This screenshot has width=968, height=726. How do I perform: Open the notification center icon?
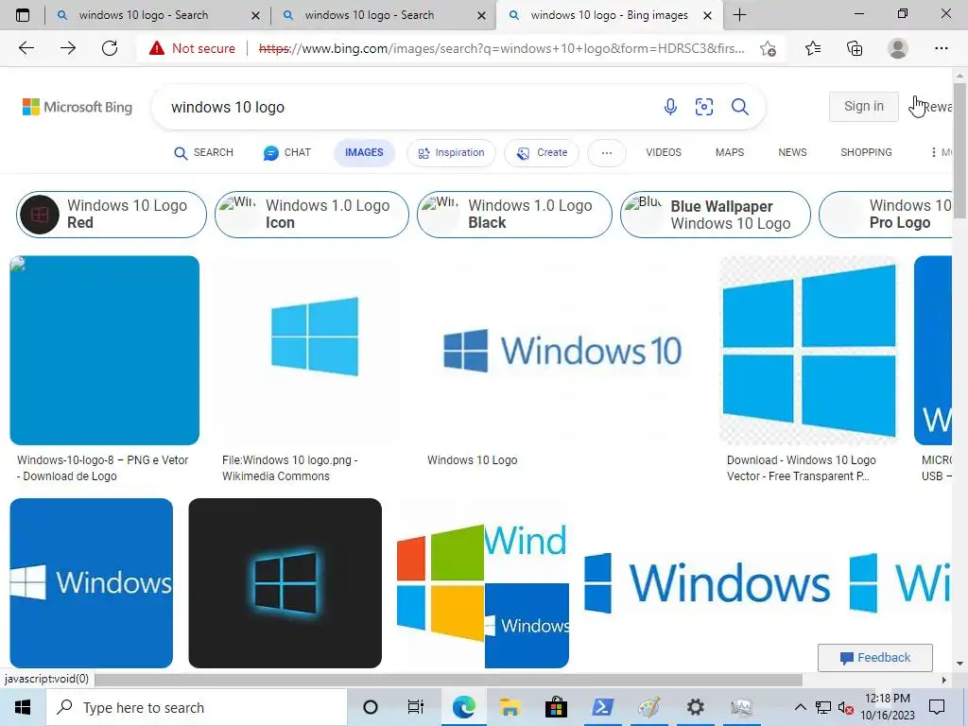click(x=937, y=707)
